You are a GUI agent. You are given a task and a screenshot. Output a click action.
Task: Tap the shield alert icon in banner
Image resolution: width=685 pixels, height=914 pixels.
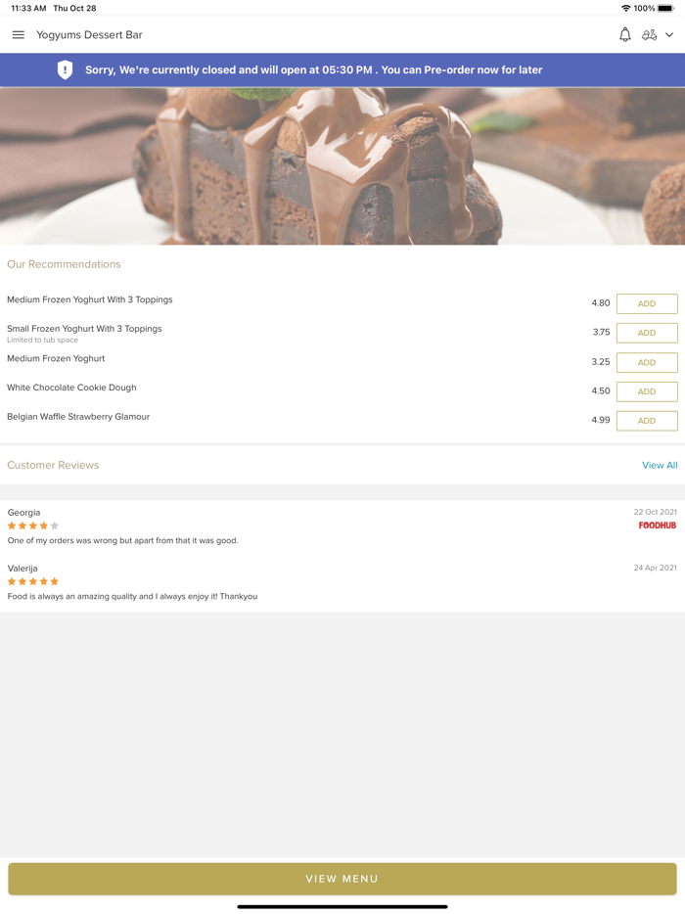pos(65,69)
